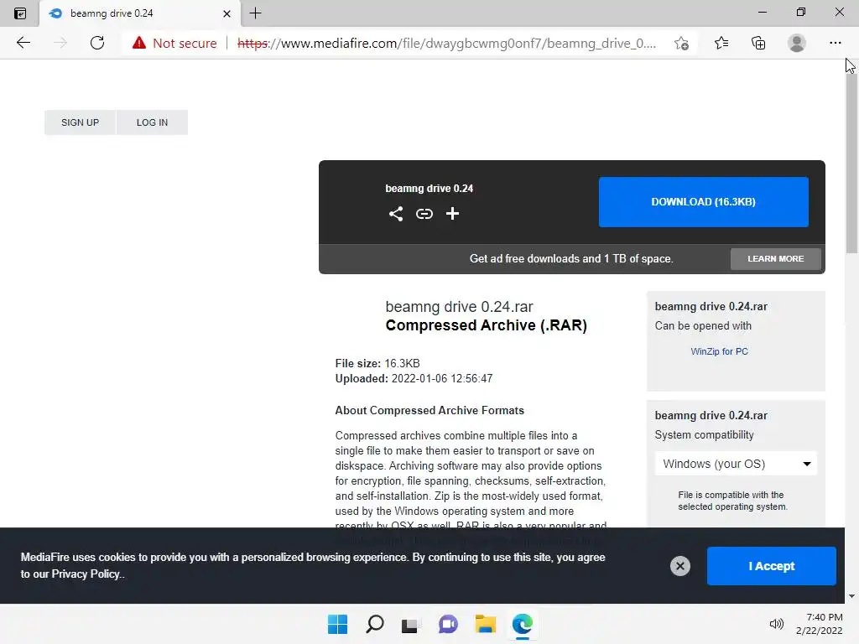Image resolution: width=859 pixels, height=644 pixels.
Task: Open Edge settings and more menu
Action: (835, 43)
